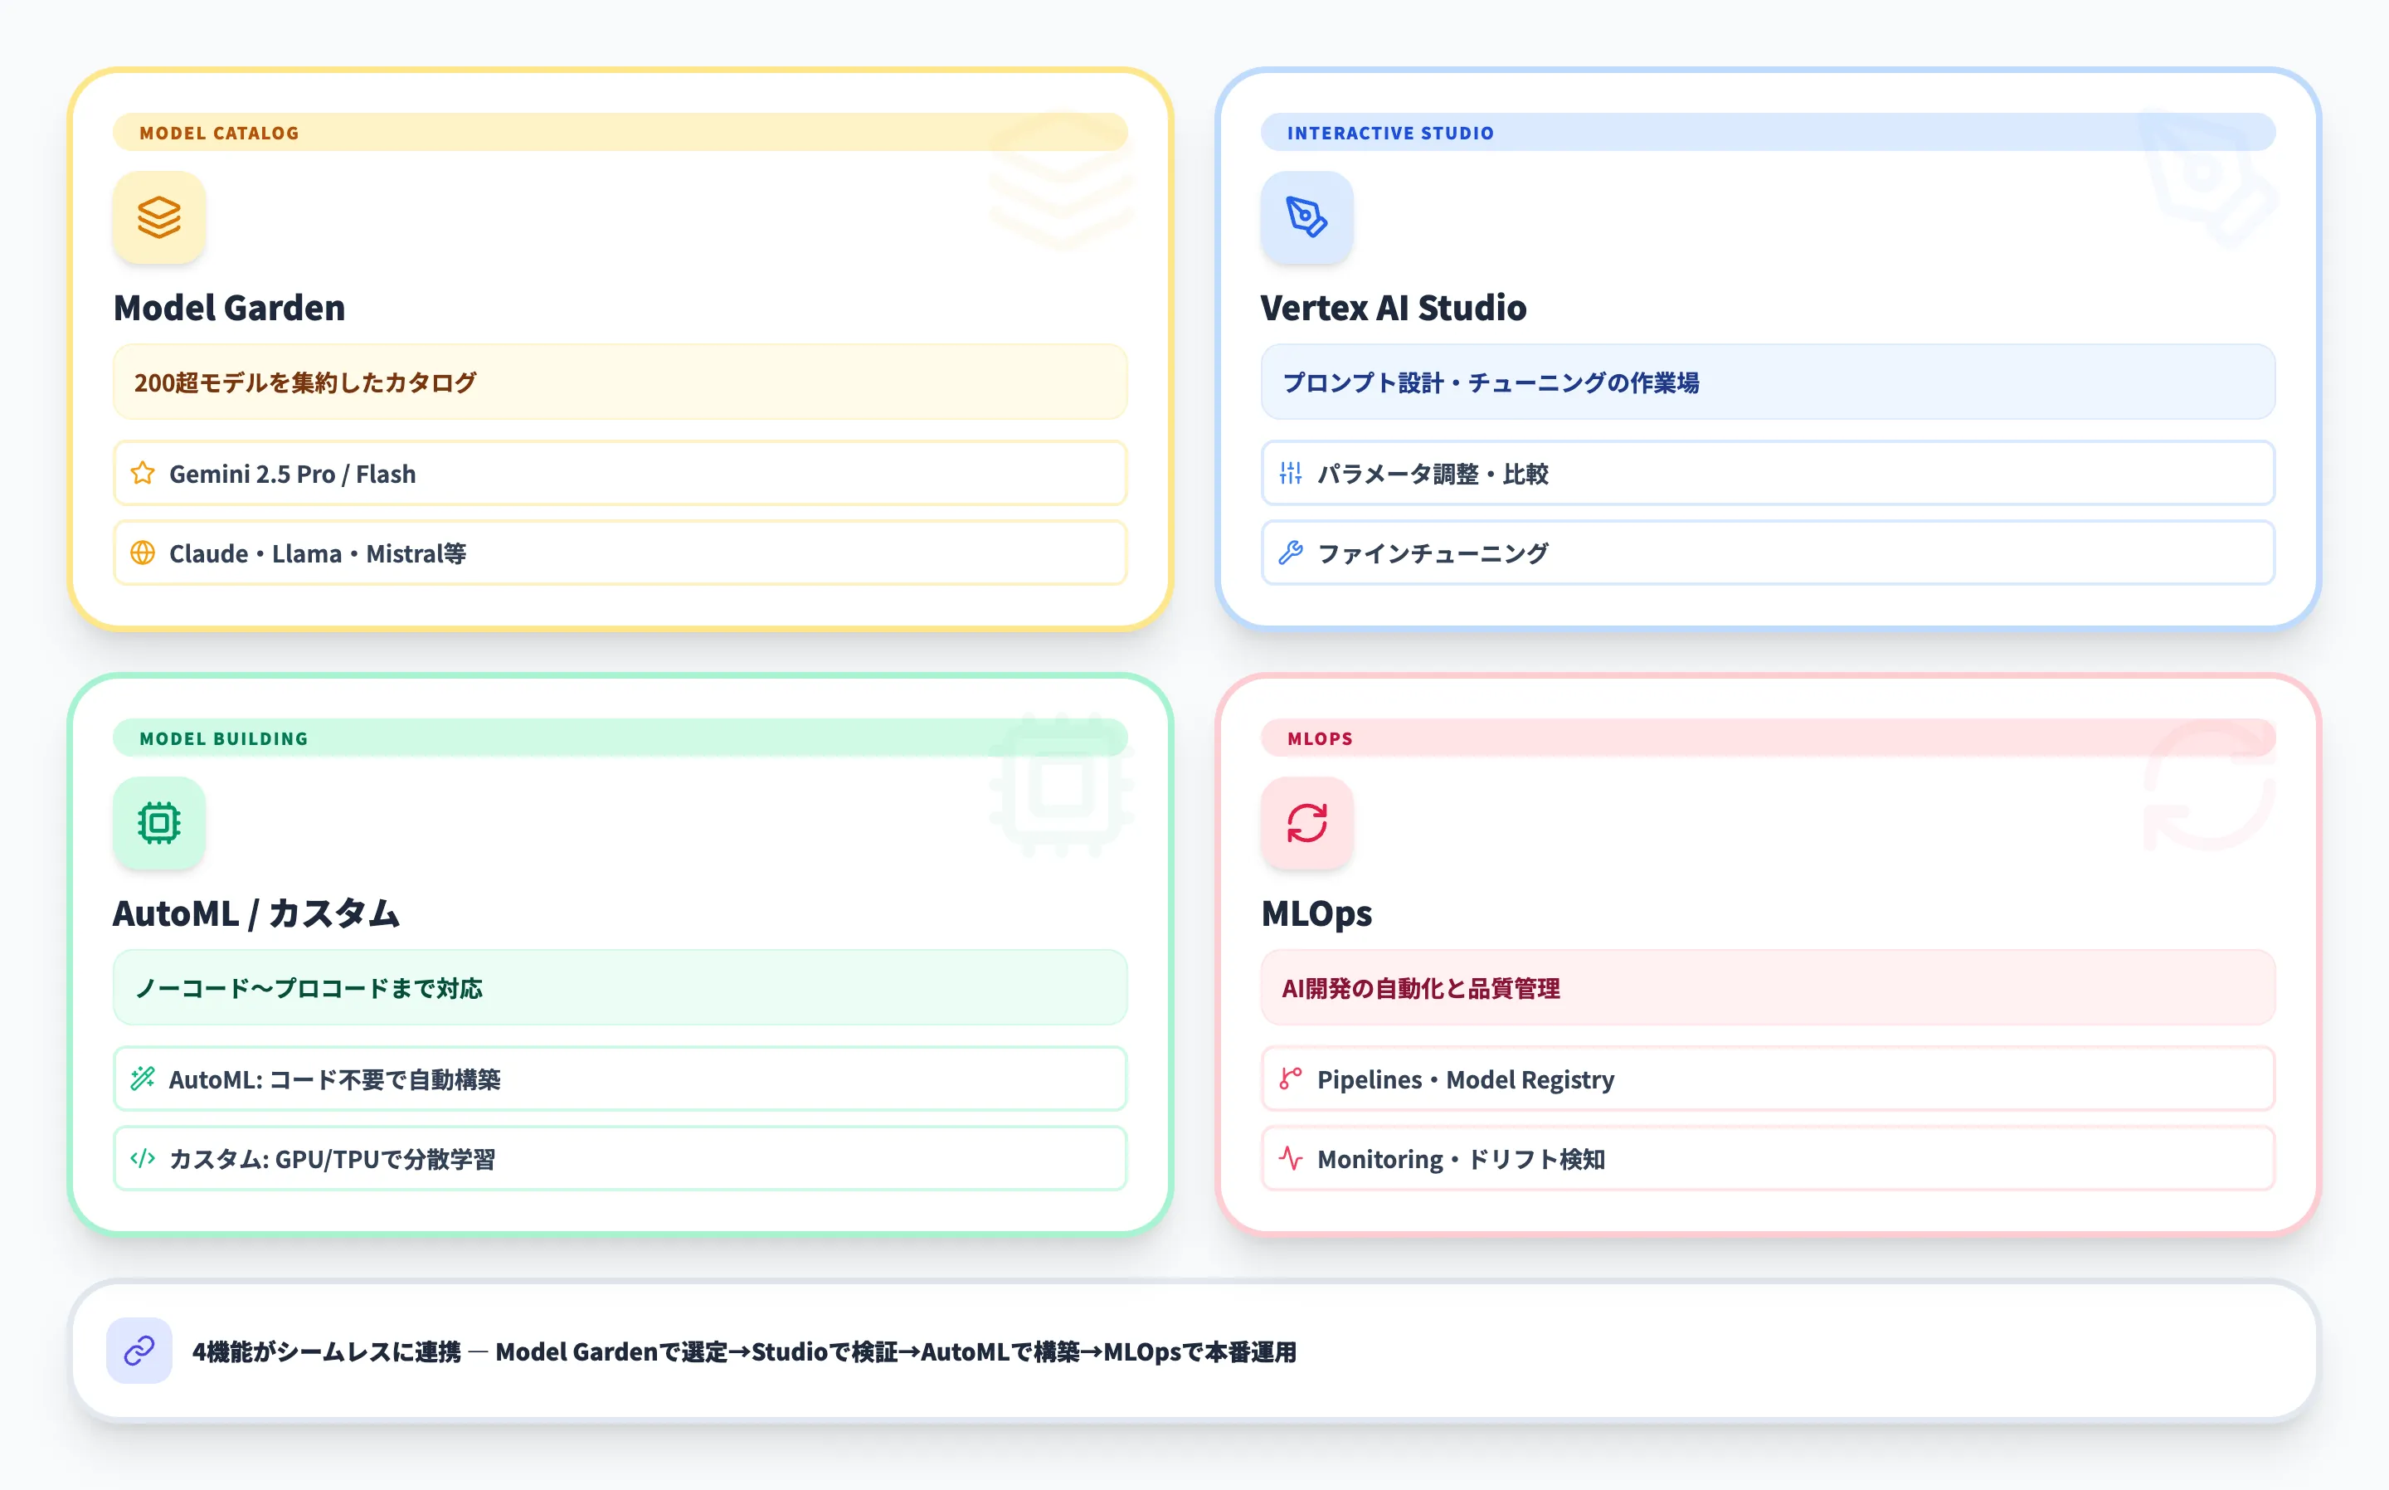
Task: Open the Pipelines・Model Registry item
Action: (x=1465, y=1079)
